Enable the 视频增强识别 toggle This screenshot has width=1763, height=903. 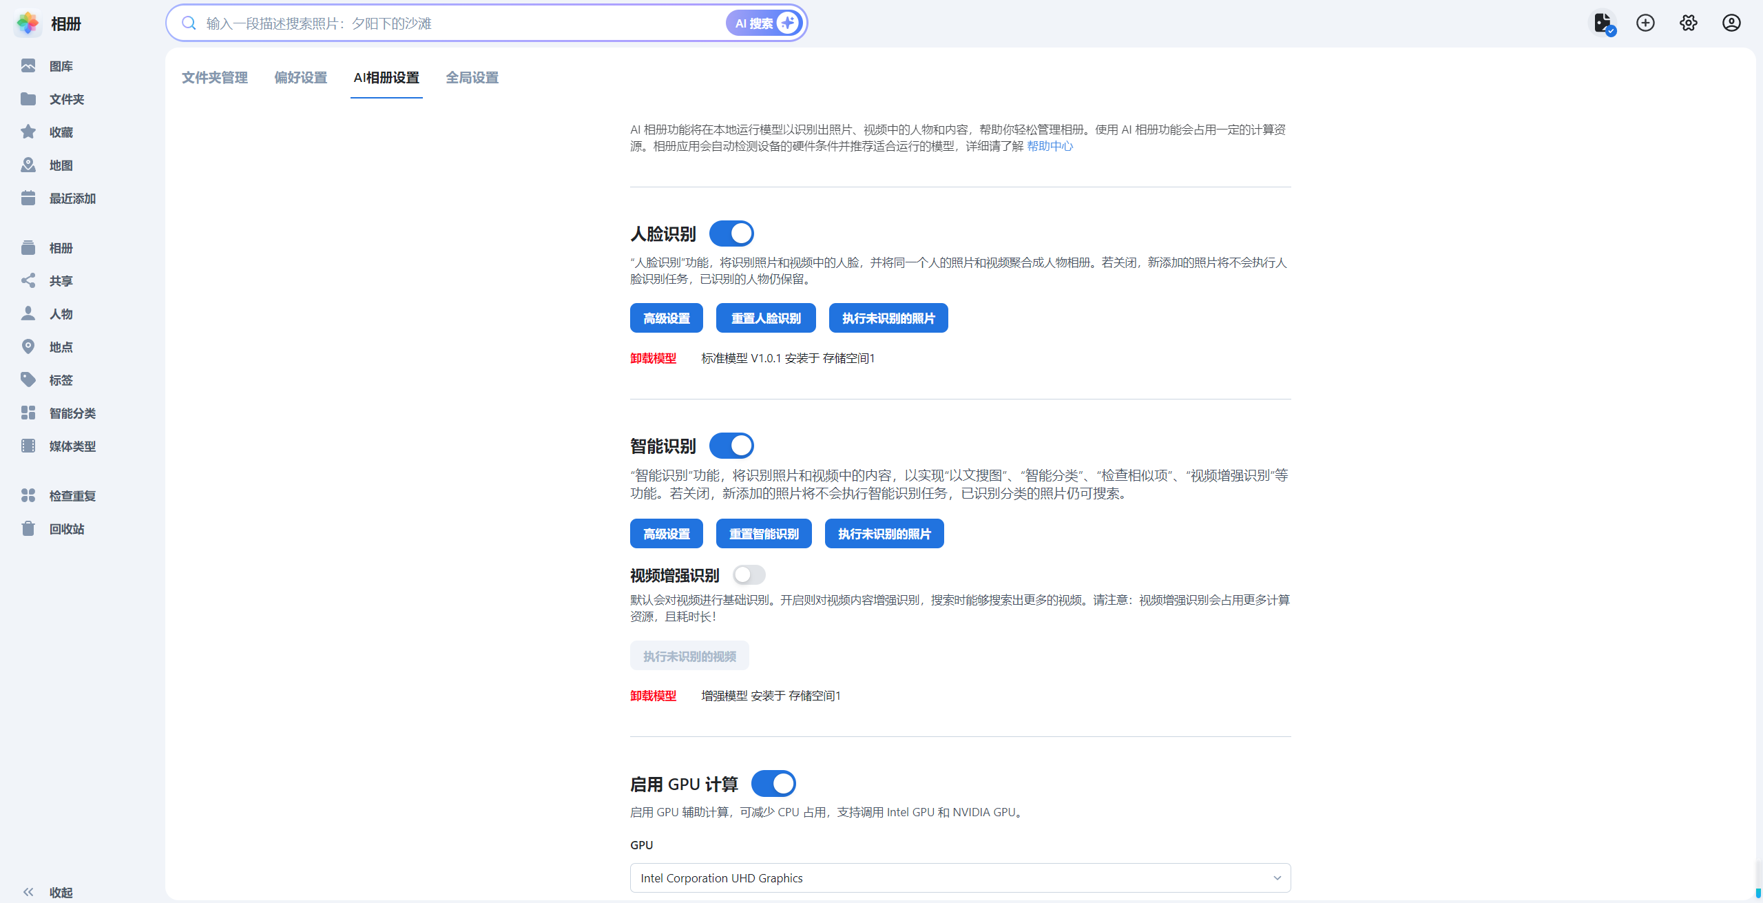click(749, 574)
